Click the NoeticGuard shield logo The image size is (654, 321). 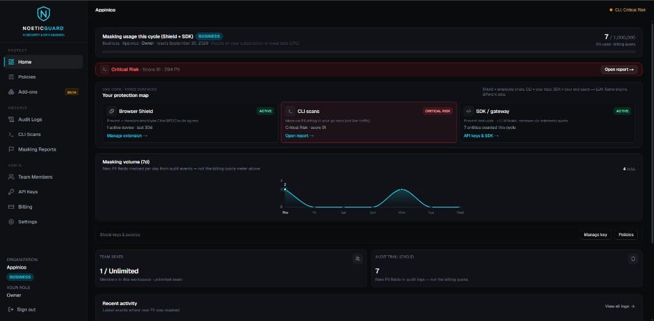coord(43,14)
